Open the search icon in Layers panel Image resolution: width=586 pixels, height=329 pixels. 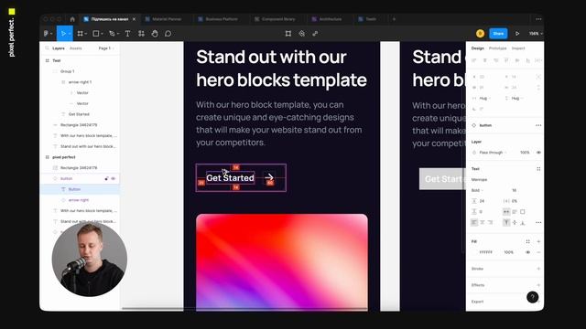(x=47, y=48)
